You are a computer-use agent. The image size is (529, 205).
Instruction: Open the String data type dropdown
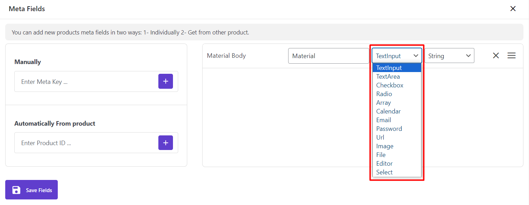pos(449,56)
